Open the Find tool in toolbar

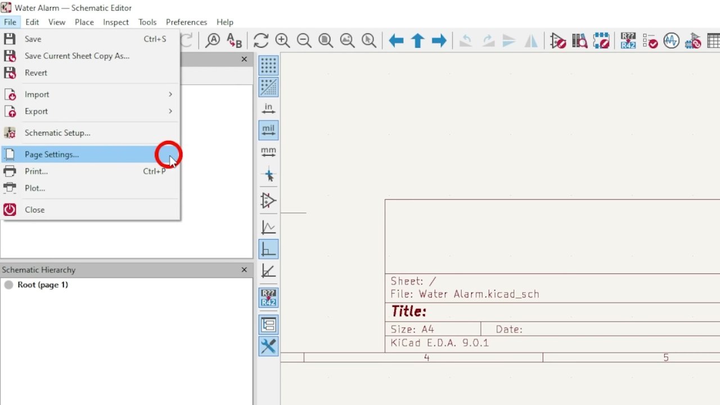pyautogui.click(x=213, y=40)
